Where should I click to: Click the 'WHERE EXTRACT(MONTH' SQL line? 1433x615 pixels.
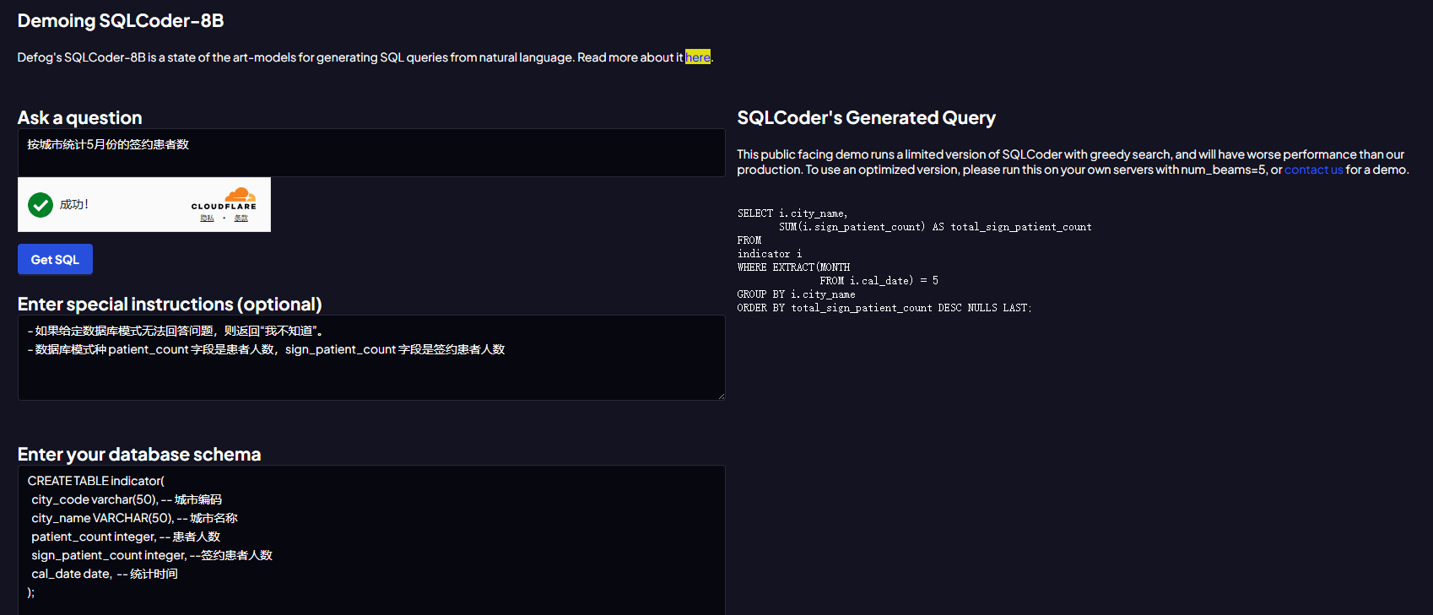(793, 267)
